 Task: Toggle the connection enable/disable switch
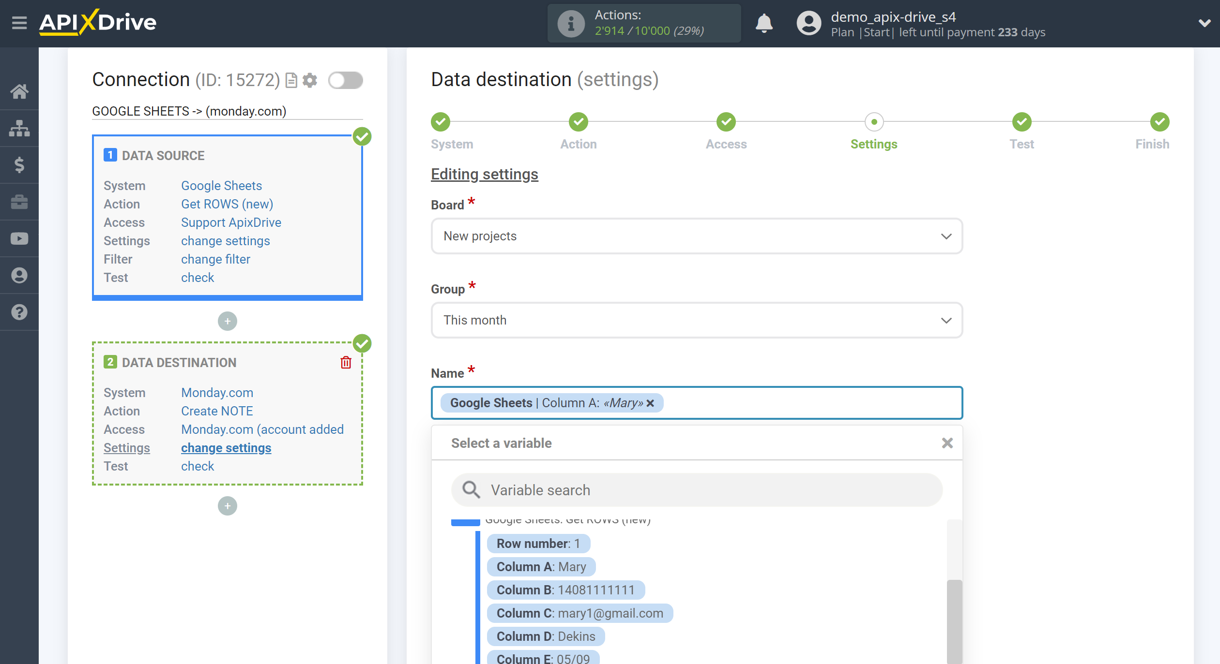(345, 79)
